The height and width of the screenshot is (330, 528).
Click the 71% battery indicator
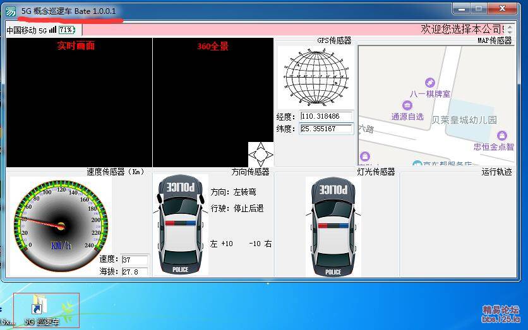[67, 30]
